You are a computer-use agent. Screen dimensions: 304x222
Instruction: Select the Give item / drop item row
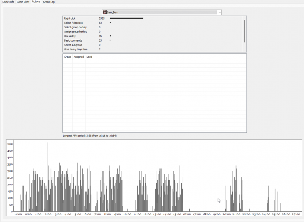point(153,49)
